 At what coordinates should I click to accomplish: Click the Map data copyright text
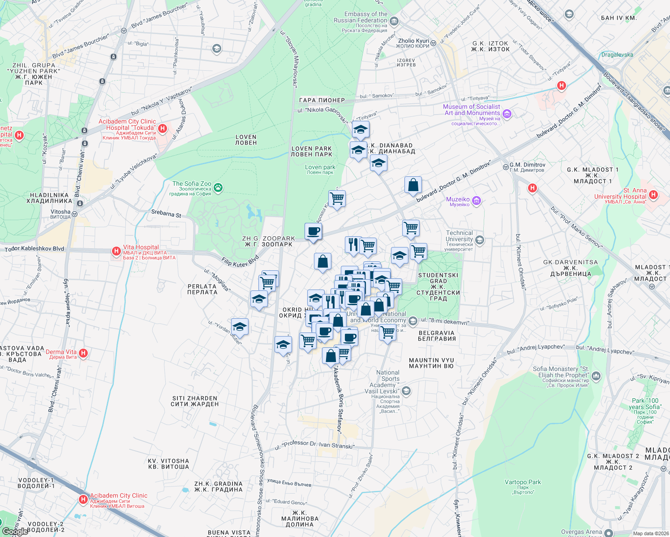point(651,533)
